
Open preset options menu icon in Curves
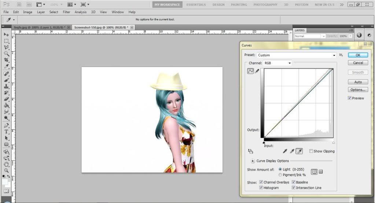coord(341,55)
